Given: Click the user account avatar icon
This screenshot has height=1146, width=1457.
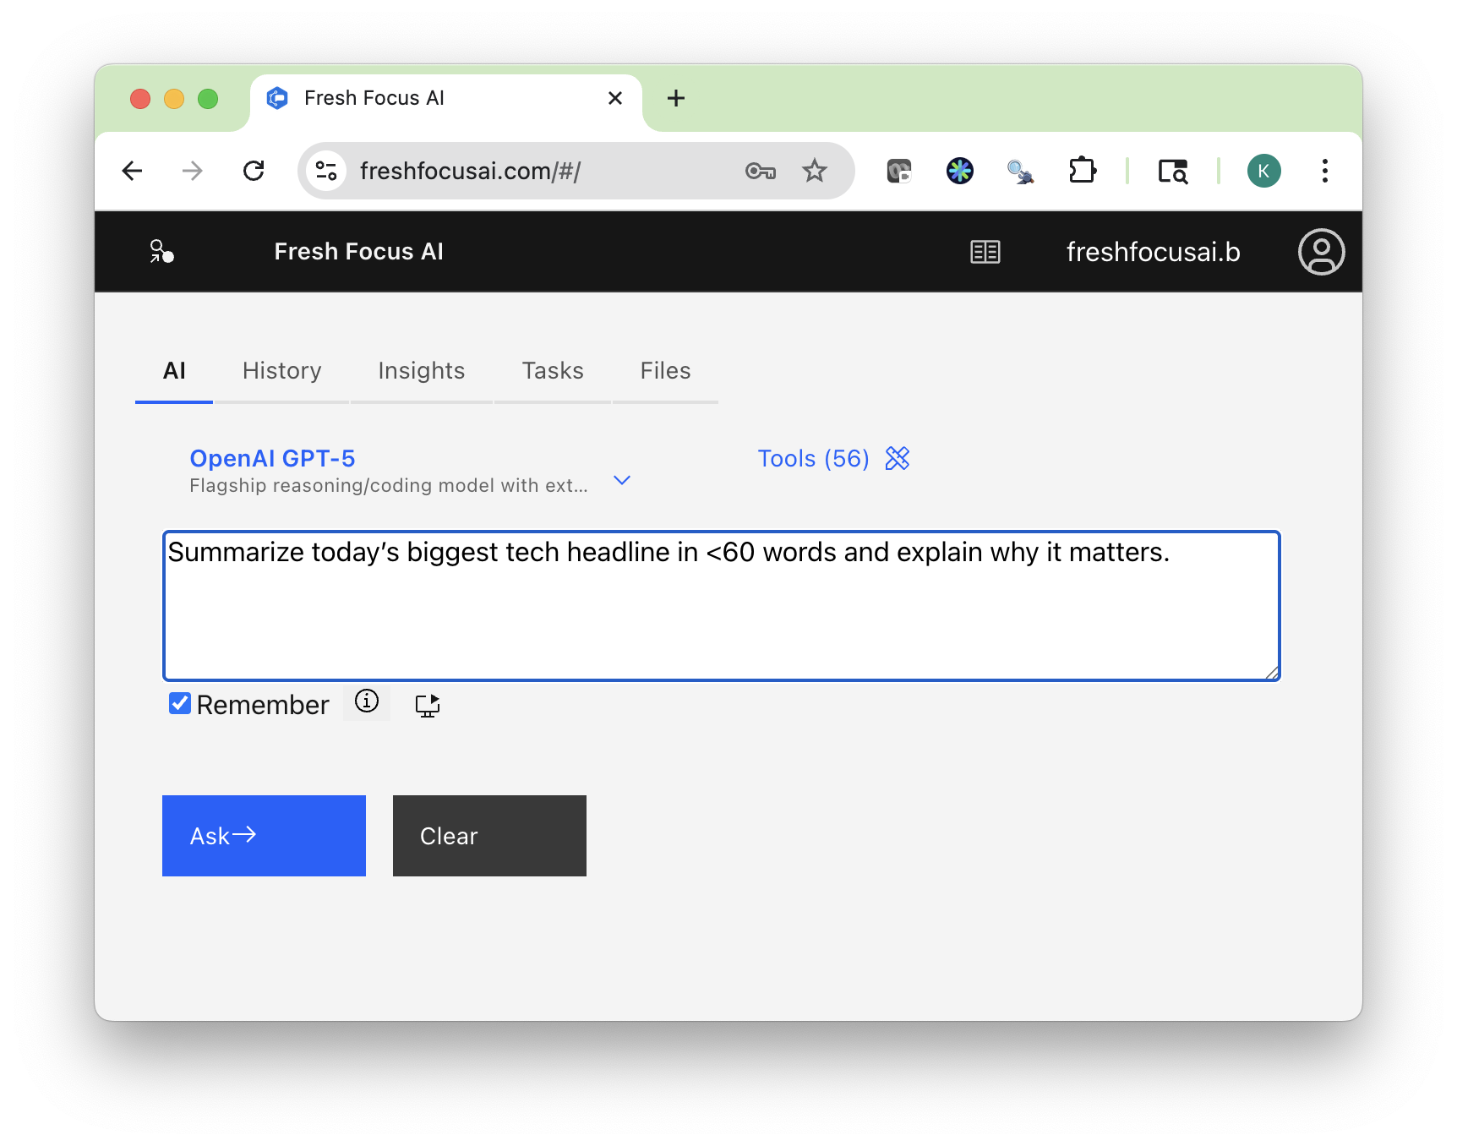Looking at the screenshot, I should pyautogui.click(x=1321, y=251).
